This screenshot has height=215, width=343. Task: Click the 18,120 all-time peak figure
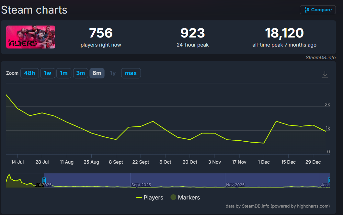click(x=284, y=33)
